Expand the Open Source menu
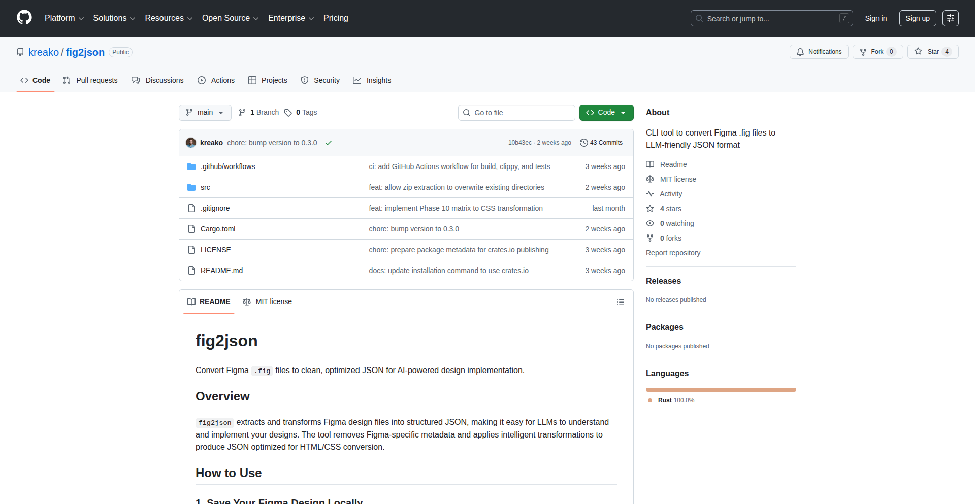This screenshot has height=504, width=975. [x=230, y=18]
